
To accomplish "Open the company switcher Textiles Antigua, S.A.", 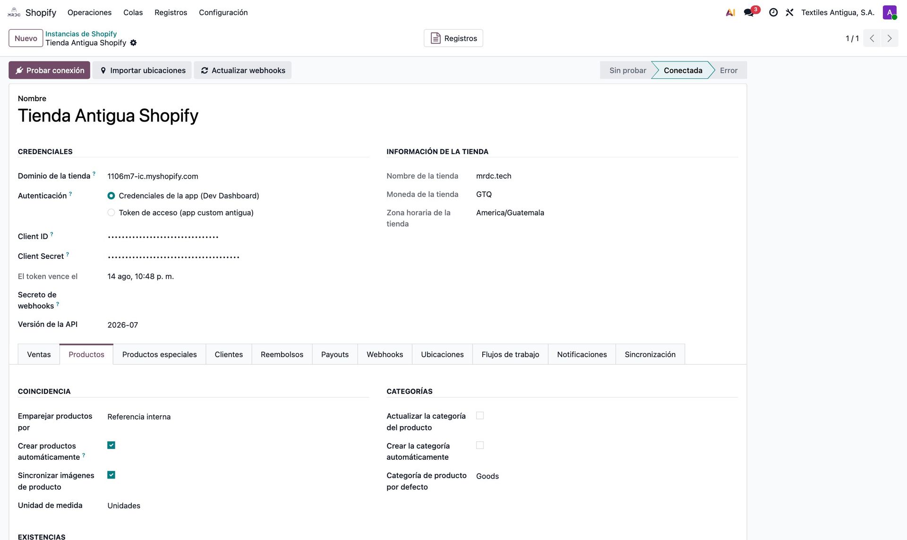I will point(838,12).
